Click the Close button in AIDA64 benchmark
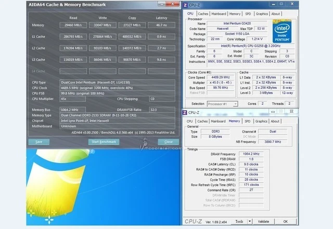333x229 pixels. click(x=168, y=142)
